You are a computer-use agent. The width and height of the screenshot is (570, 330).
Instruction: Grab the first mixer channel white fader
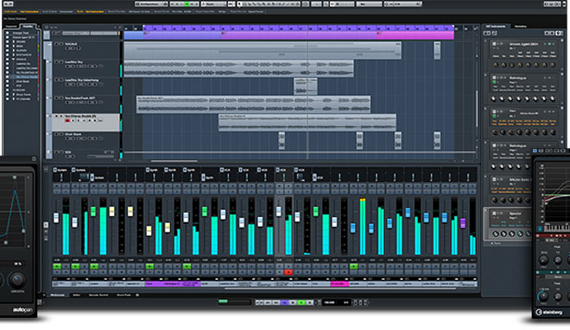pos(56,218)
